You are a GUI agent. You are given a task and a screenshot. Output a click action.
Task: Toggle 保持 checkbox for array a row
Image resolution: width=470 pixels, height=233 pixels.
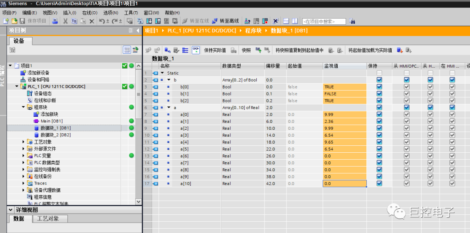(x=379, y=107)
